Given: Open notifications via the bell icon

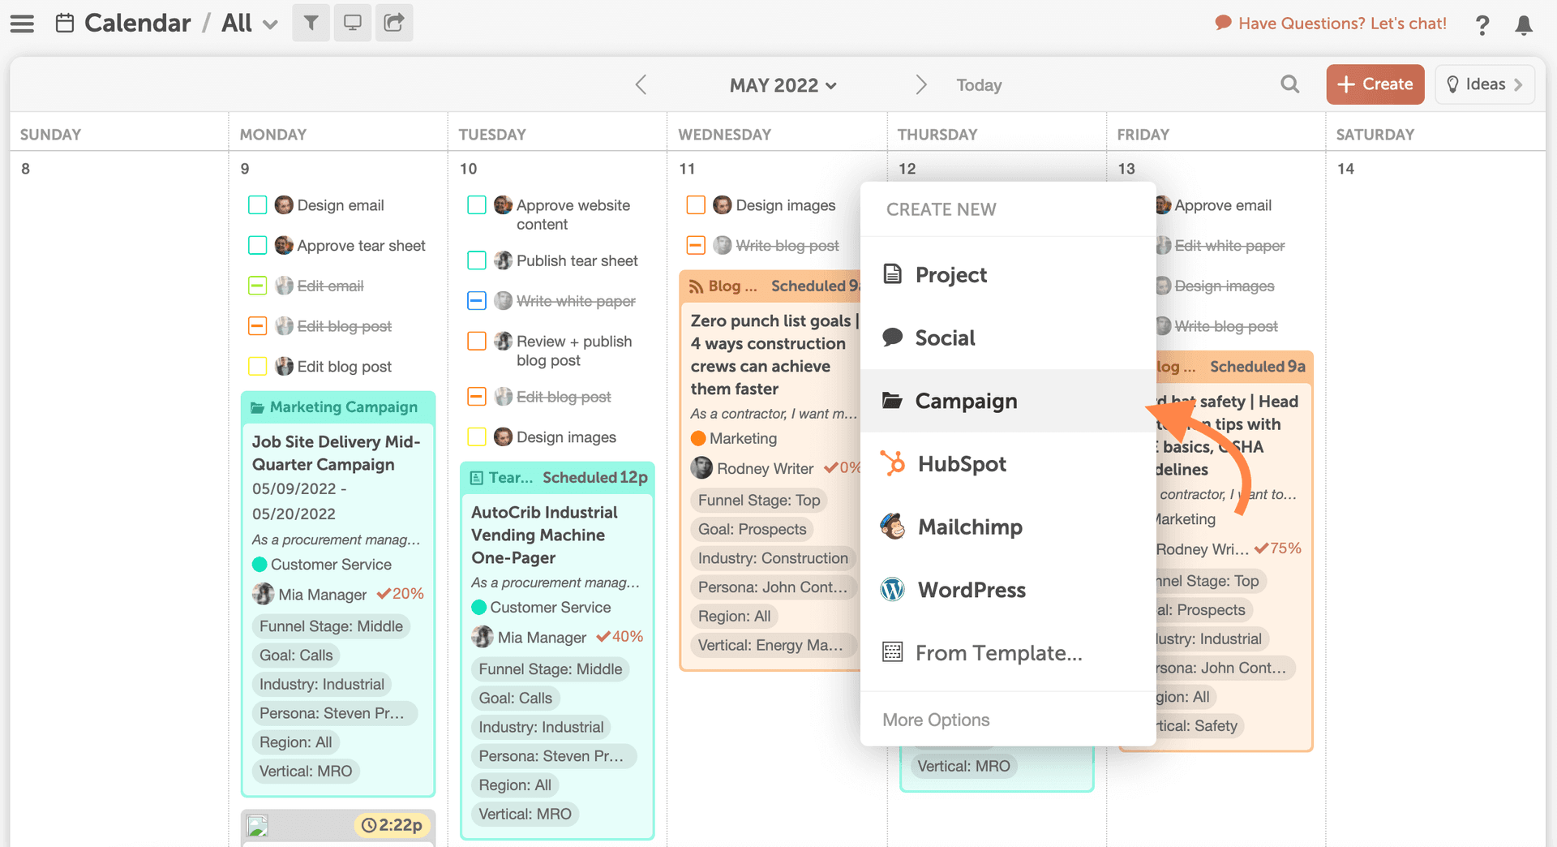Looking at the screenshot, I should coord(1524,25).
